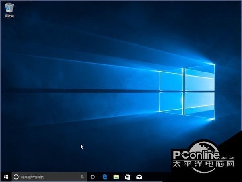Click the Cortana circle icon

pyautogui.click(x=16, y=177)
